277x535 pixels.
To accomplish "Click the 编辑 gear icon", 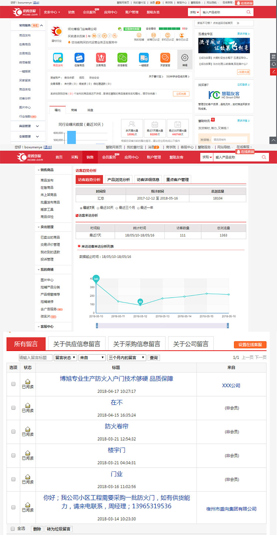I will pos(185,58).
